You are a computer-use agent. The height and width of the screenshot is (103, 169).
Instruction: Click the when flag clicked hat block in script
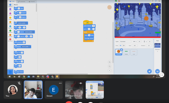88,22
